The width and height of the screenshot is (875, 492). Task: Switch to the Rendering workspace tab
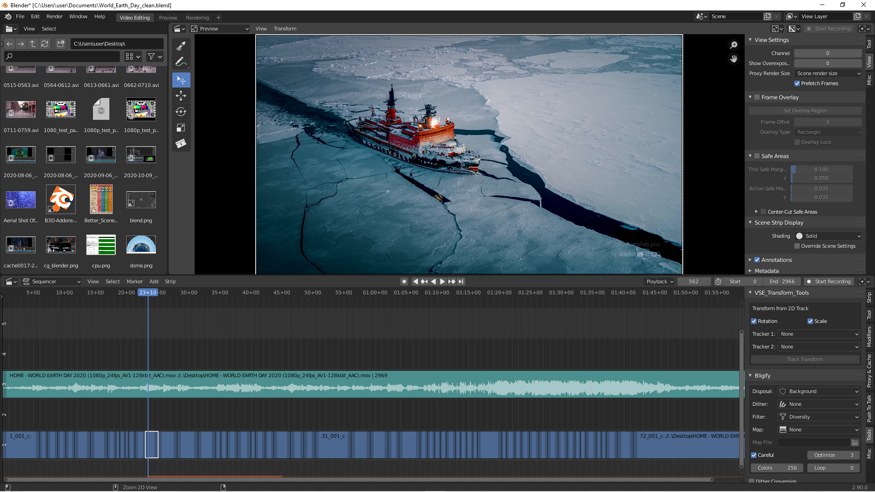pos(197,18)
